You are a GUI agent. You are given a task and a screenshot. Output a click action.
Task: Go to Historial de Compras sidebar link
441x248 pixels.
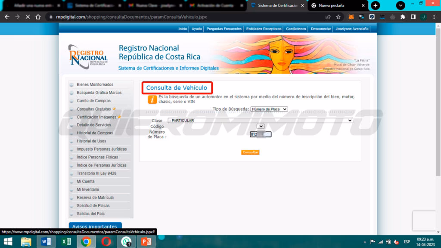pos(95,133)
